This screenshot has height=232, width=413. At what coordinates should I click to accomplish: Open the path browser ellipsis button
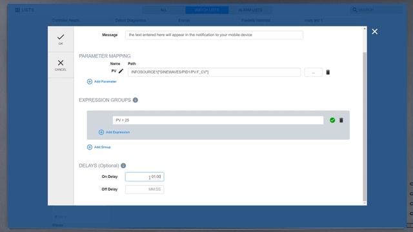click(313, 72)
